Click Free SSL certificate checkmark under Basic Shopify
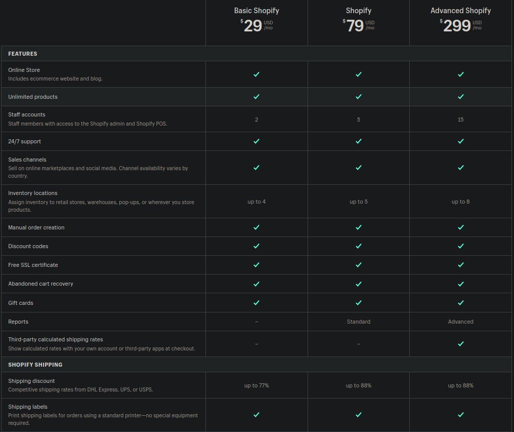514x432 pixels. click(x=256, y=265)
